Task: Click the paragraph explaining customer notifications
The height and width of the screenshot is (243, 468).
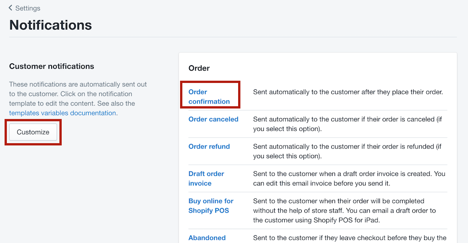Action: [78, 98]
